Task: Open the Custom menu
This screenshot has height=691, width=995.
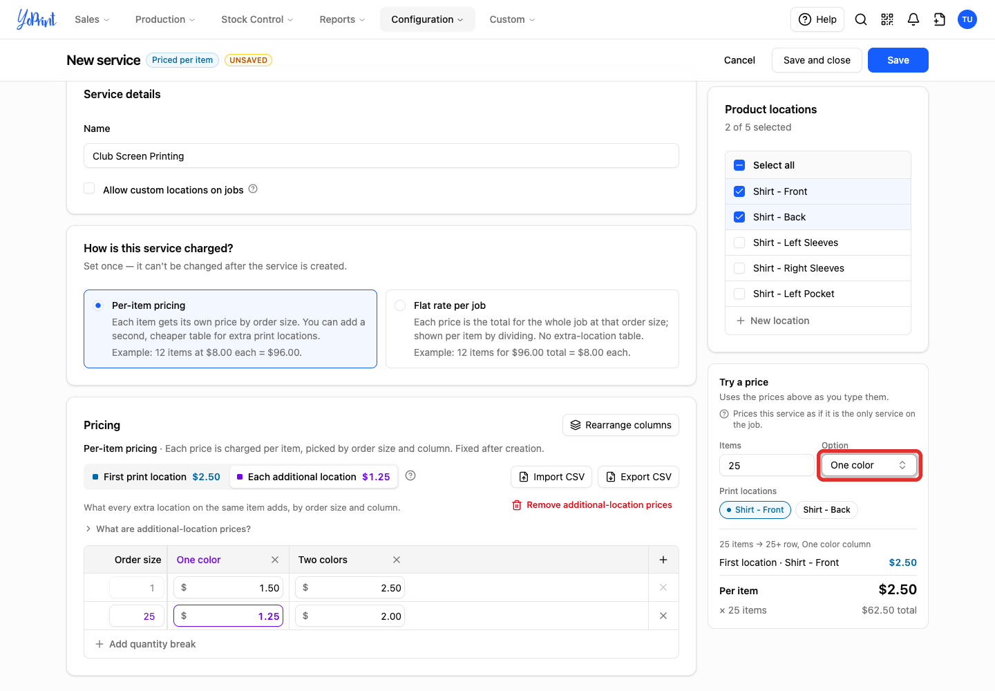Action: pyautogui.click(x=512, y=19)
